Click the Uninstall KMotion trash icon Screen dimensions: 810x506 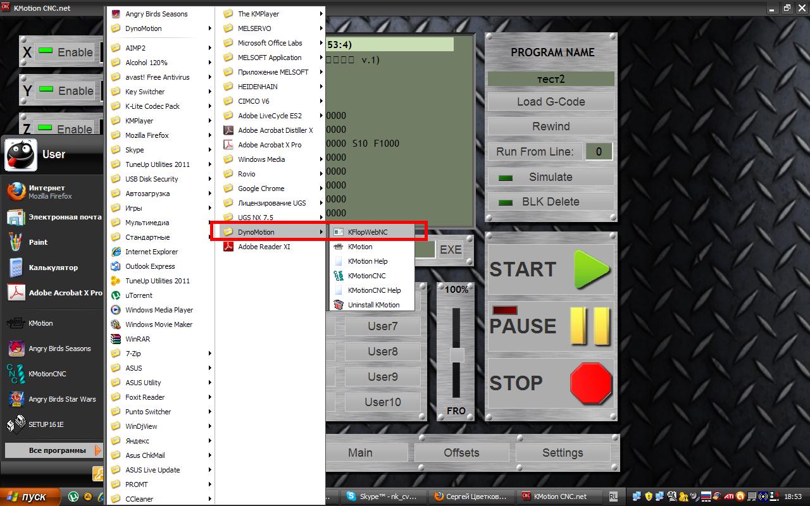pos(339,305)
